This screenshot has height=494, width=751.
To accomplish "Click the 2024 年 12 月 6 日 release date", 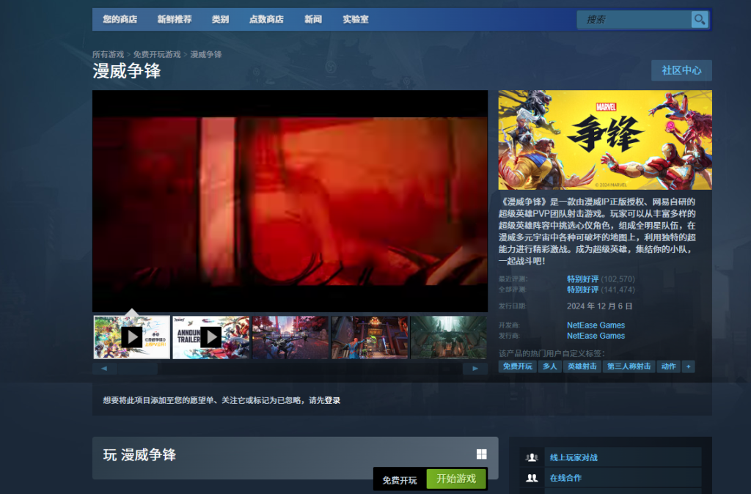I will coord(600,306).
